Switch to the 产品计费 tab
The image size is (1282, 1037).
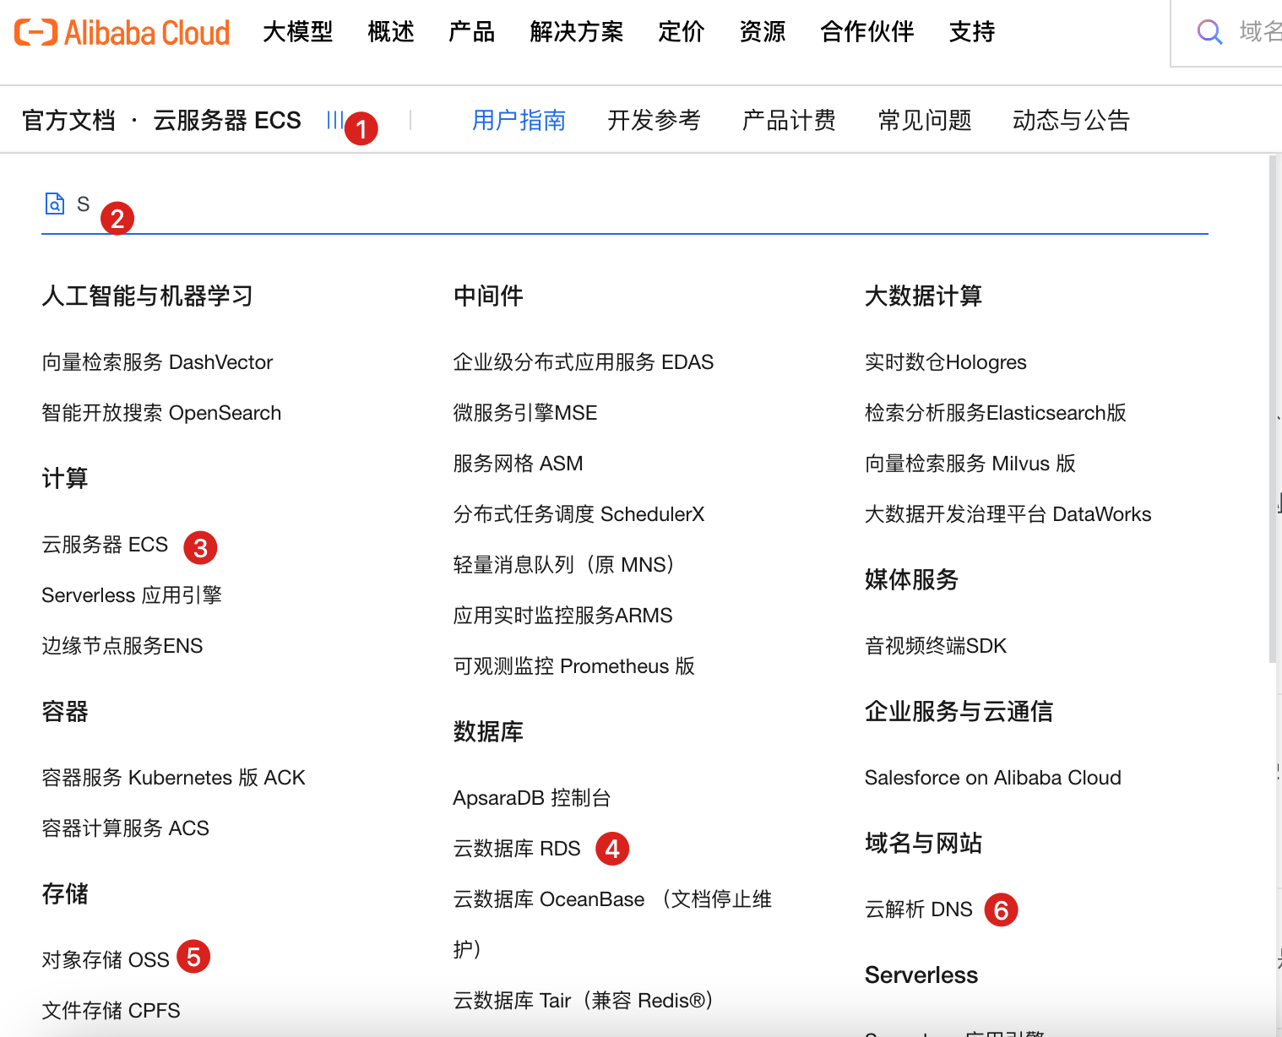click(x=789, y=120)
